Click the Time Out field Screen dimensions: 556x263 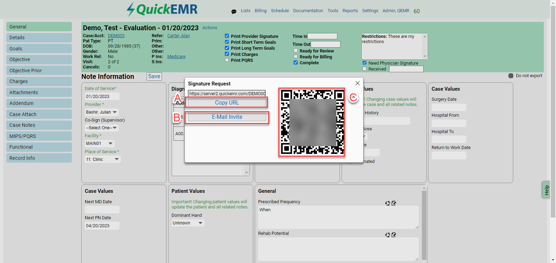point(326,44)
